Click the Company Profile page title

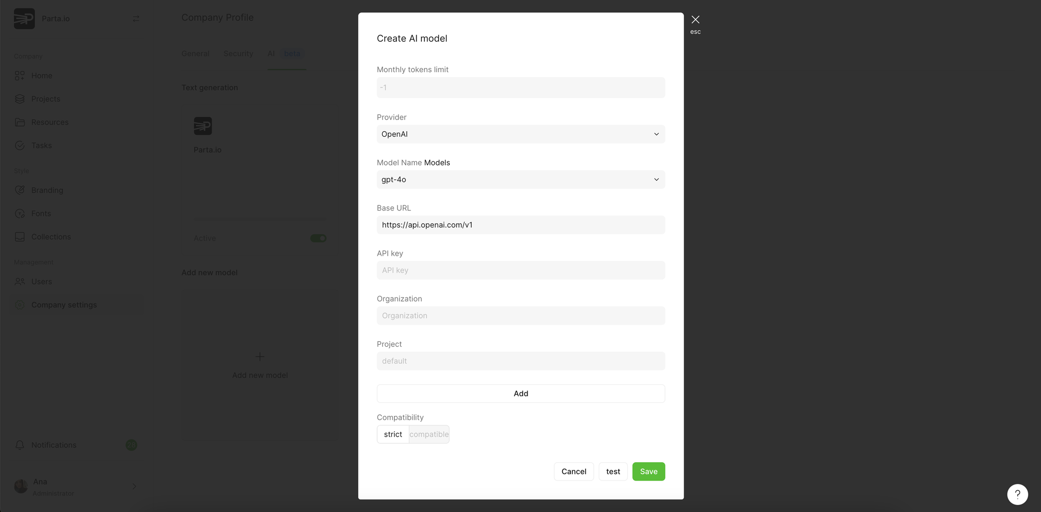point(218,18)
